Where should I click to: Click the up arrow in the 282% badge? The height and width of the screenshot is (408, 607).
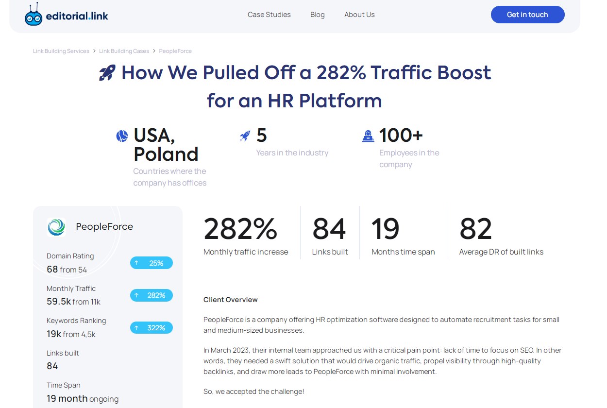(136, 295)
